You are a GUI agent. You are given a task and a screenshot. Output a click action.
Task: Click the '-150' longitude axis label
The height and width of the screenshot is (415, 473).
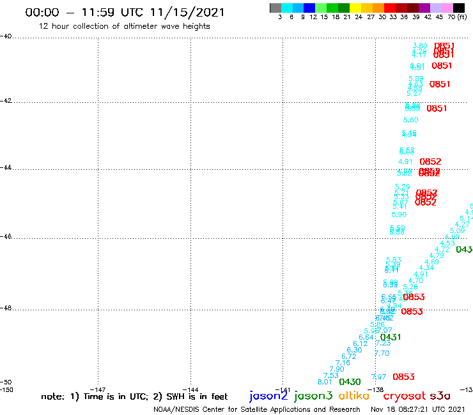coord(6,390)
